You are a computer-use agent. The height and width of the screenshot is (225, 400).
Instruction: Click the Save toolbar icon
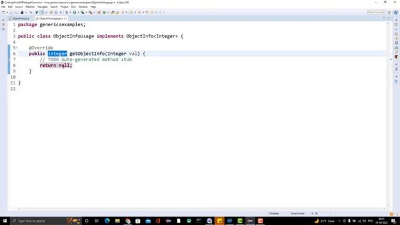click(11, 12)
